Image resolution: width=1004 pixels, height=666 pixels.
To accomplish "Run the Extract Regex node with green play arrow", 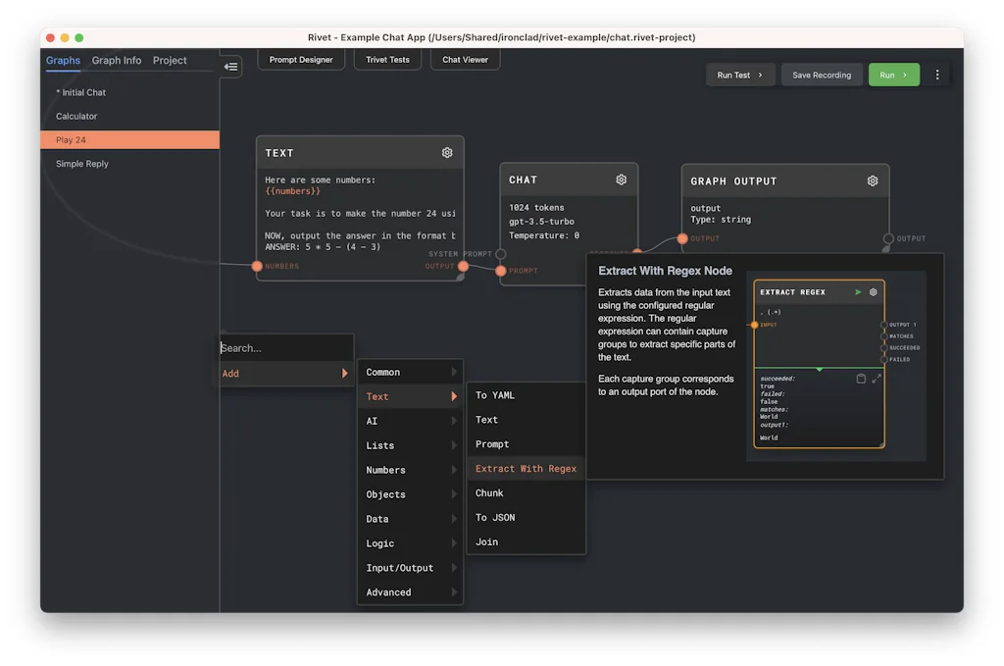I will tap(857, 291).
